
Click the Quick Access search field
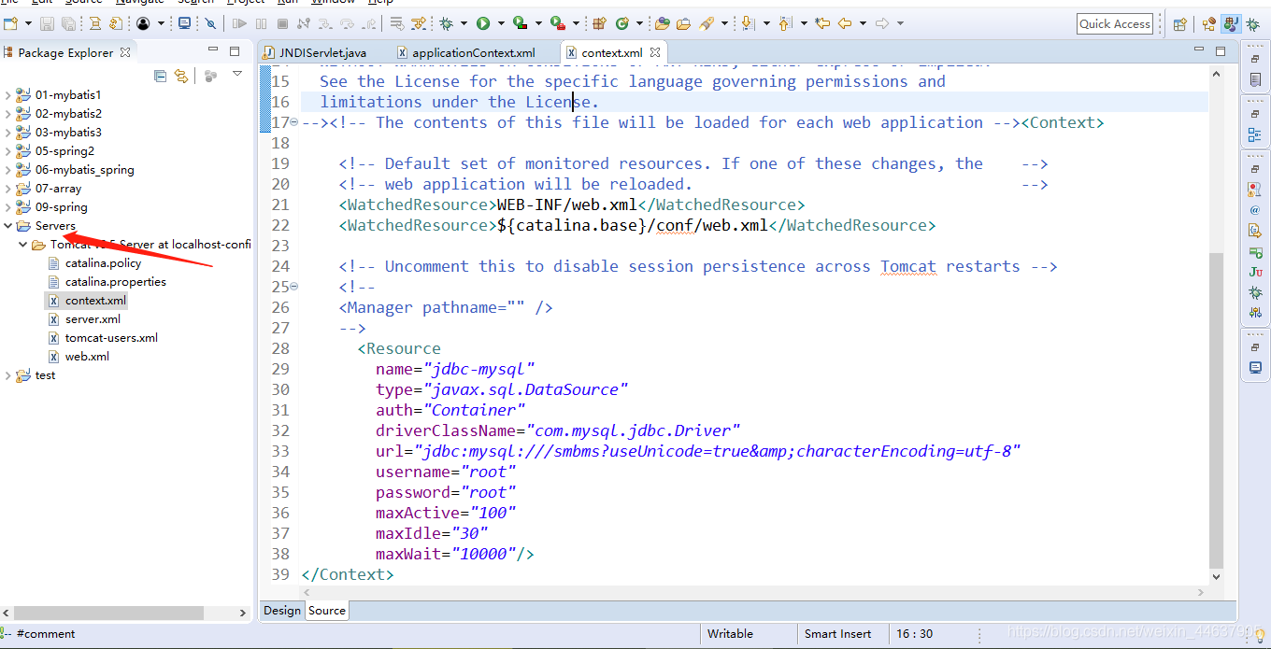tap(1114, 24)
